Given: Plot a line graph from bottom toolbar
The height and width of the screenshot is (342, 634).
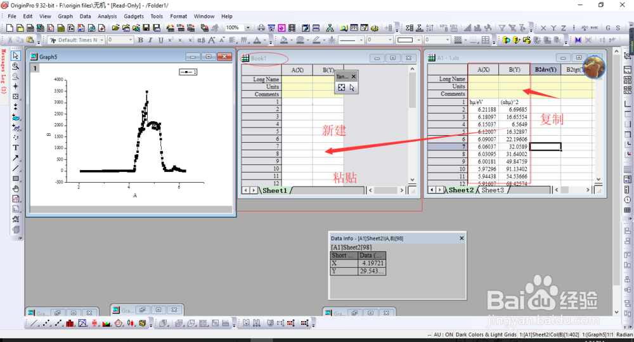Looking at the screenshot, I should [34, 323].
